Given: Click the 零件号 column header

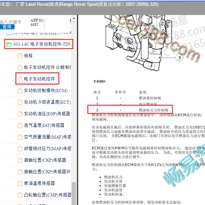Looking at the screenshot, I should point(120,92).
